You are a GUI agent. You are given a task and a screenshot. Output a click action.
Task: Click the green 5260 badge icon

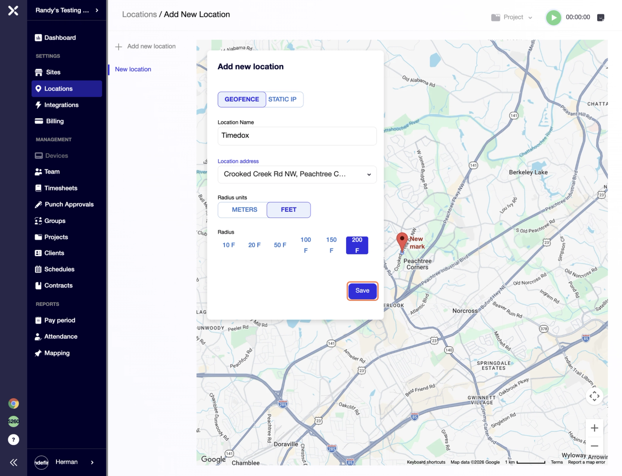pyautogui.click(x=13, y=421)
